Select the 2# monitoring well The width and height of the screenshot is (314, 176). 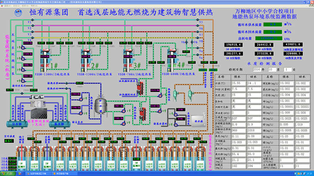[x=47, y=158]
